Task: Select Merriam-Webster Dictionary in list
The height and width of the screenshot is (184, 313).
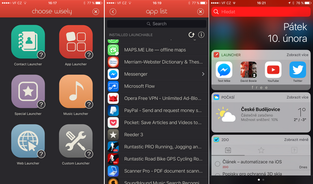Action: coord(156,62)
